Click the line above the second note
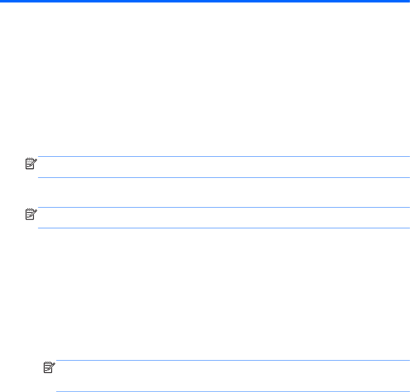The image size is (410, 392). coord(223,208)
